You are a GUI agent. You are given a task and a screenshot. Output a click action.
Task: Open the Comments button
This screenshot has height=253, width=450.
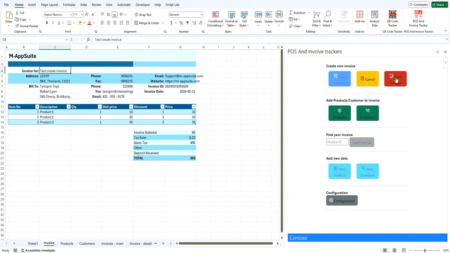point(419,5)
